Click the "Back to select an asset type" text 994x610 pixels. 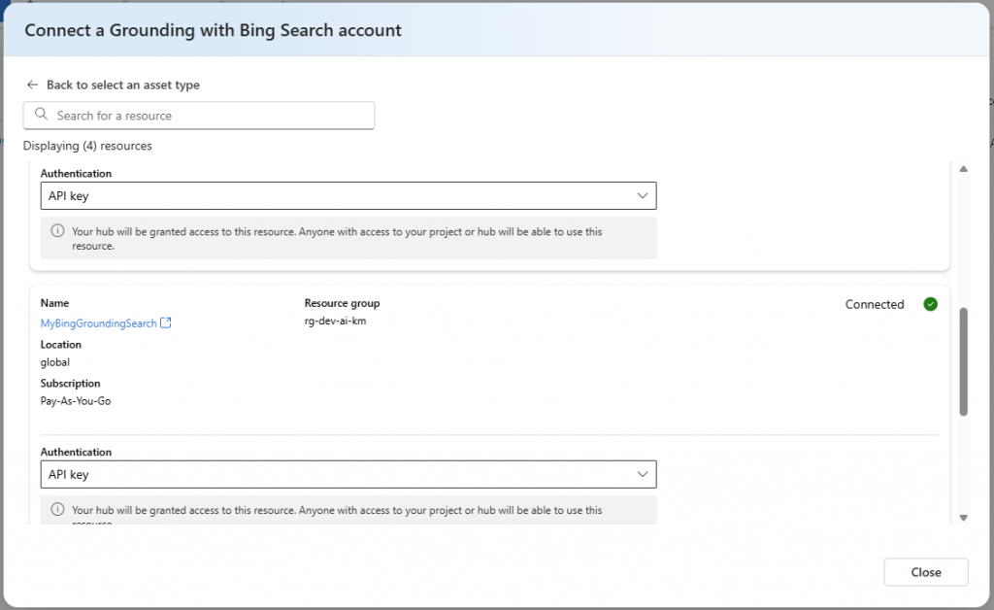[122, 85]
